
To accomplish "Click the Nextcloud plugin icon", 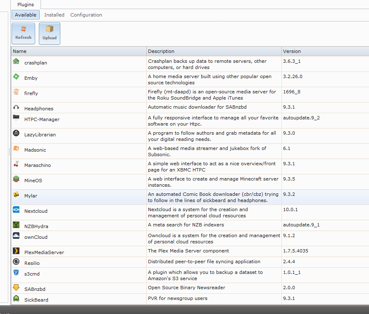I will (16, 209).
